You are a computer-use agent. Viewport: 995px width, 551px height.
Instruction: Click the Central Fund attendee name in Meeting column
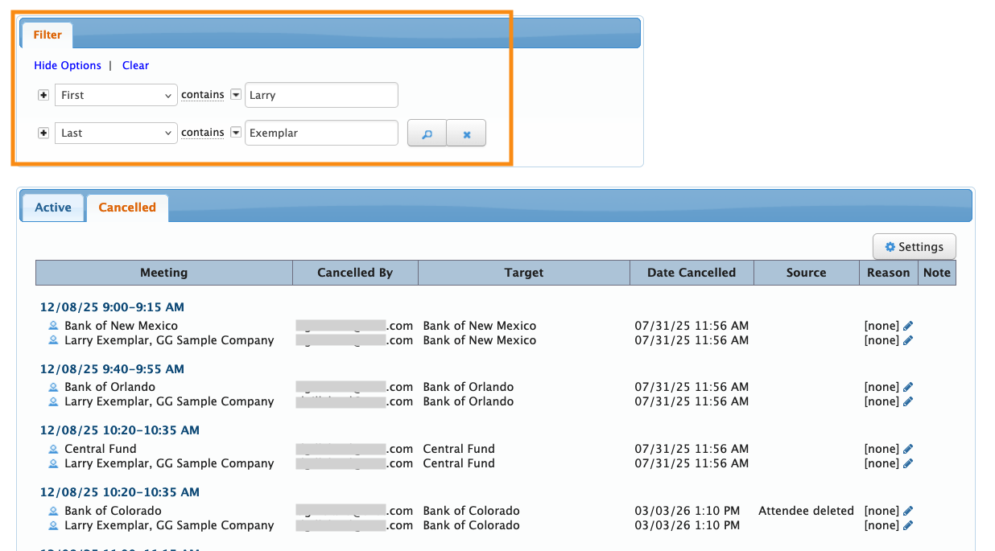[x=101, y=449]
